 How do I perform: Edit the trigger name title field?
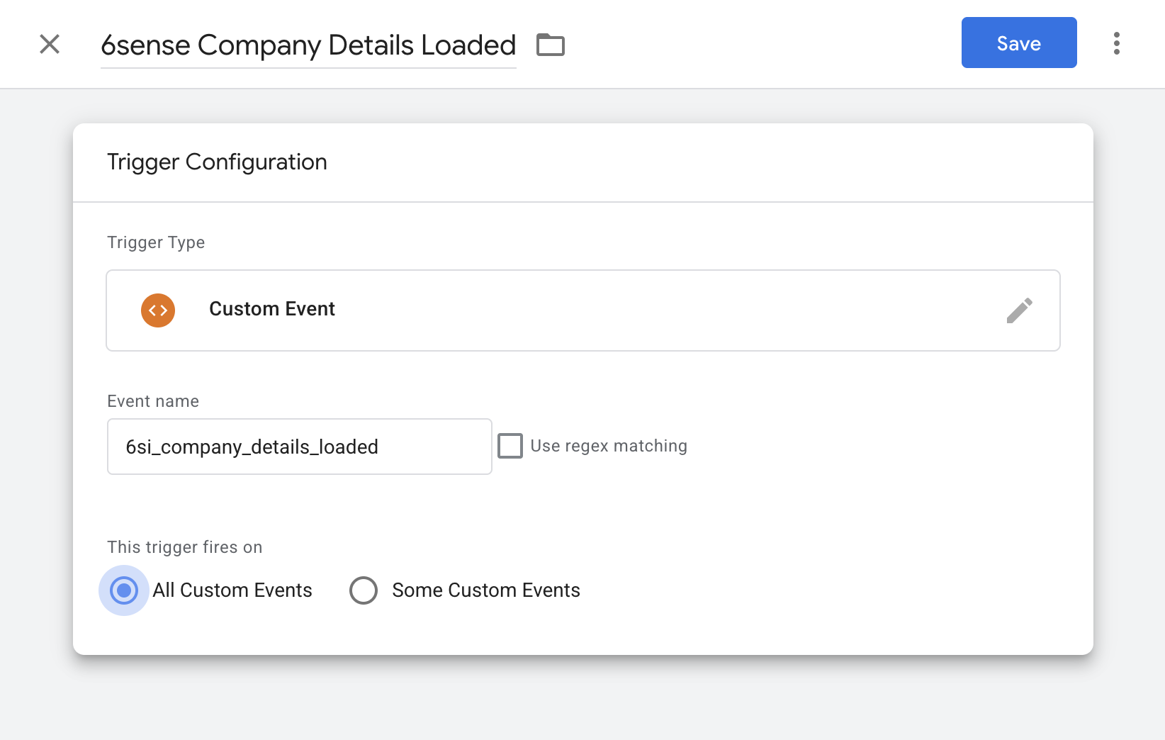308,45
